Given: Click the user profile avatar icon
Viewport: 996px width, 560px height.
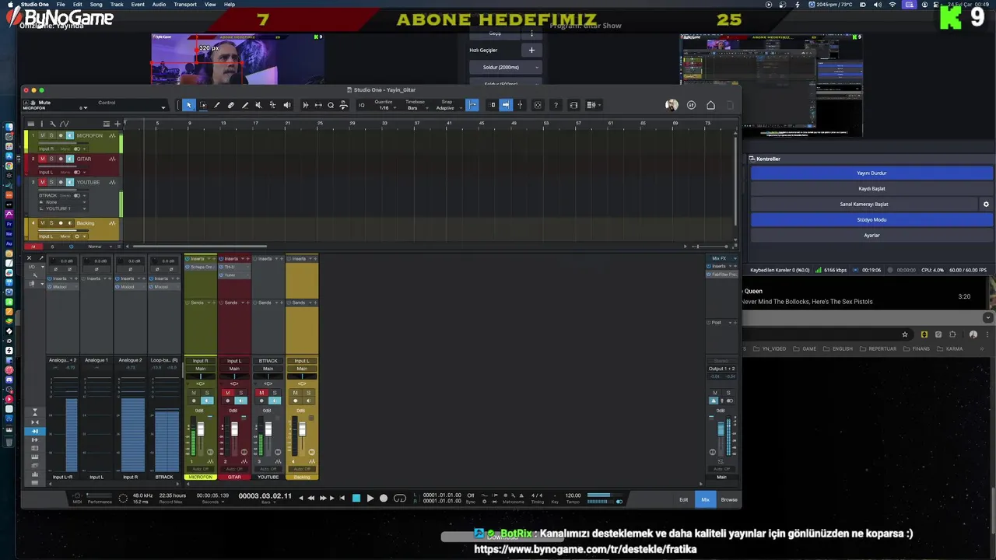Looking at the screenshot, I should coord(672,105).
